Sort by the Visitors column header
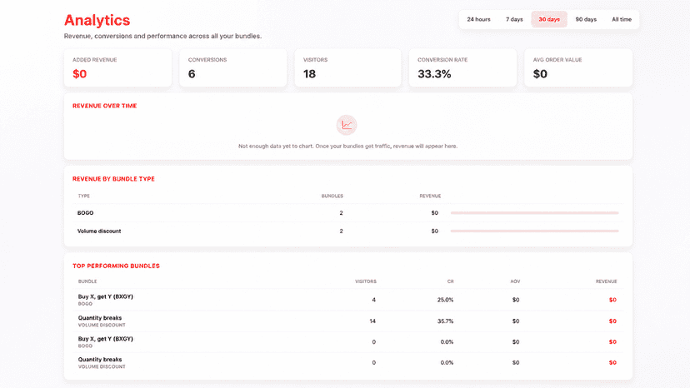 point(366,281)
